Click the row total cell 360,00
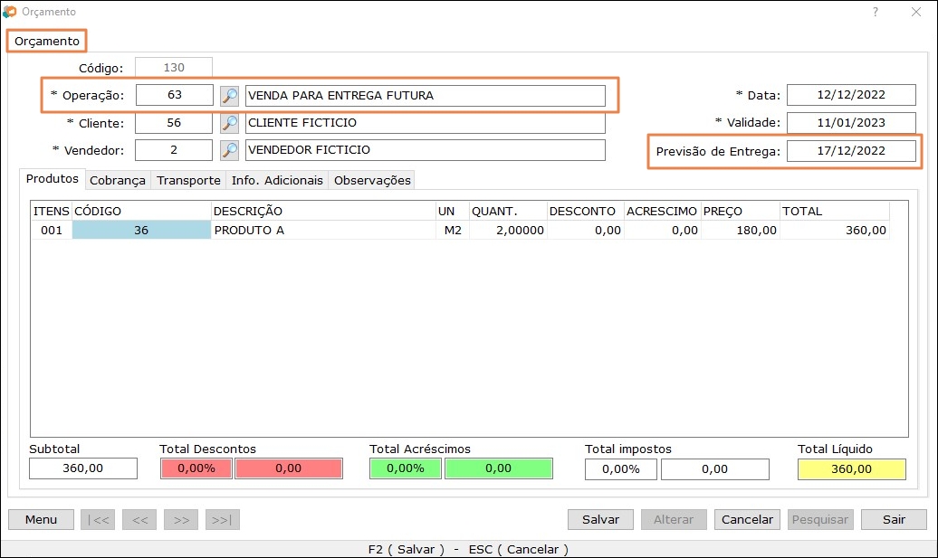 [835, 230]
